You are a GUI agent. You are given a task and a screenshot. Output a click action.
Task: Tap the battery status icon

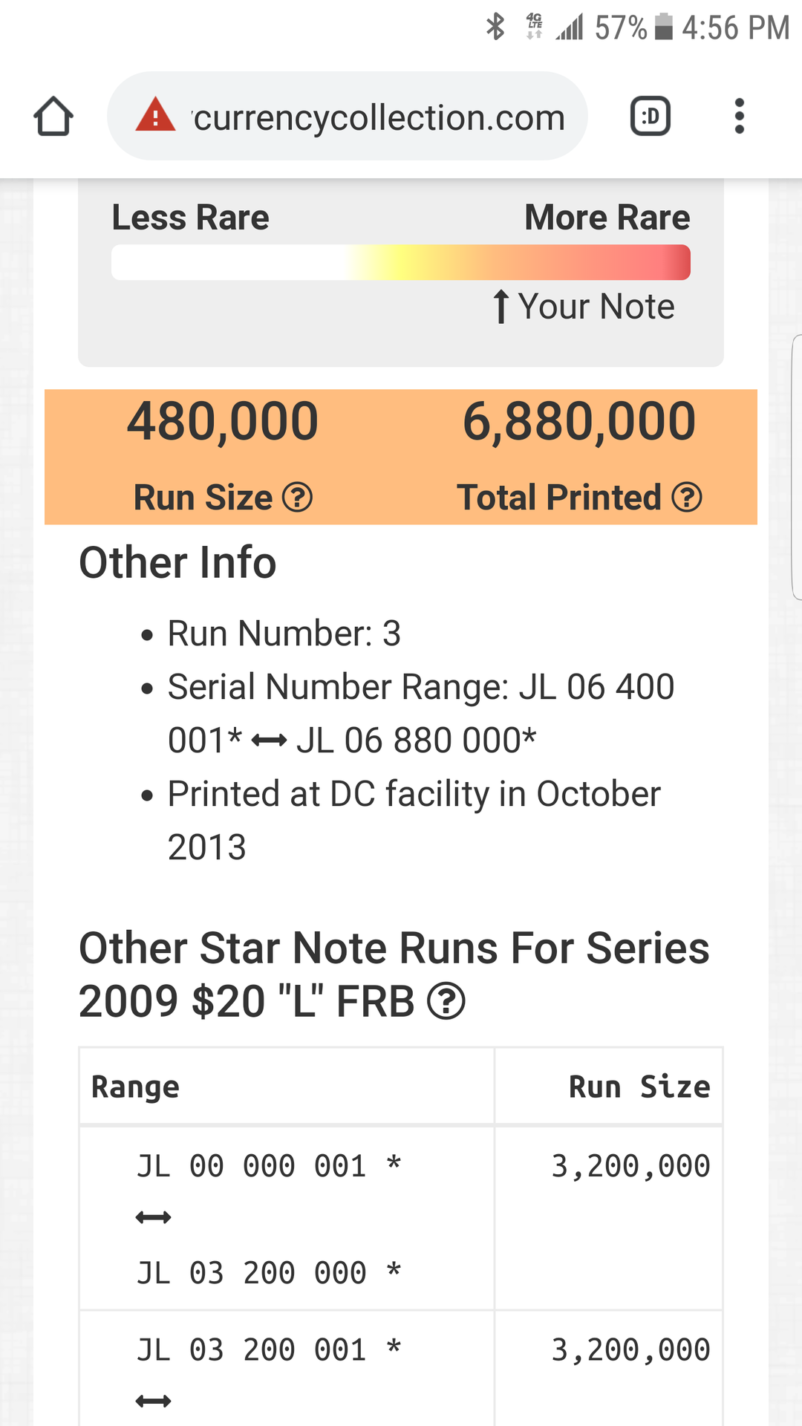(x=664, y=27)
